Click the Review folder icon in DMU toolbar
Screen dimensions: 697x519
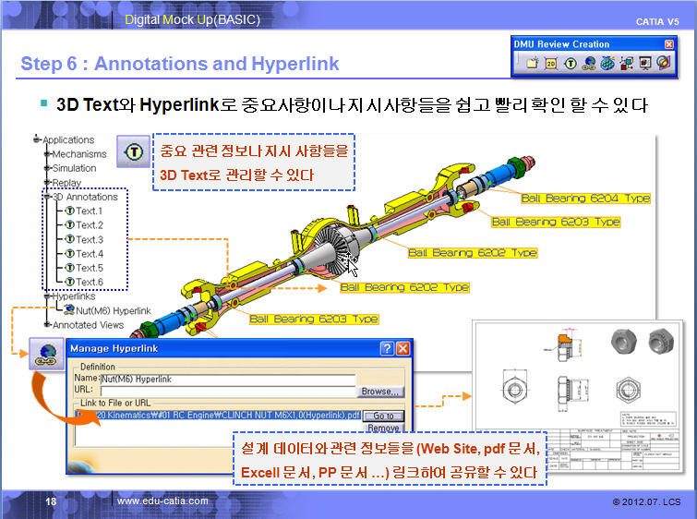[531, 63]
